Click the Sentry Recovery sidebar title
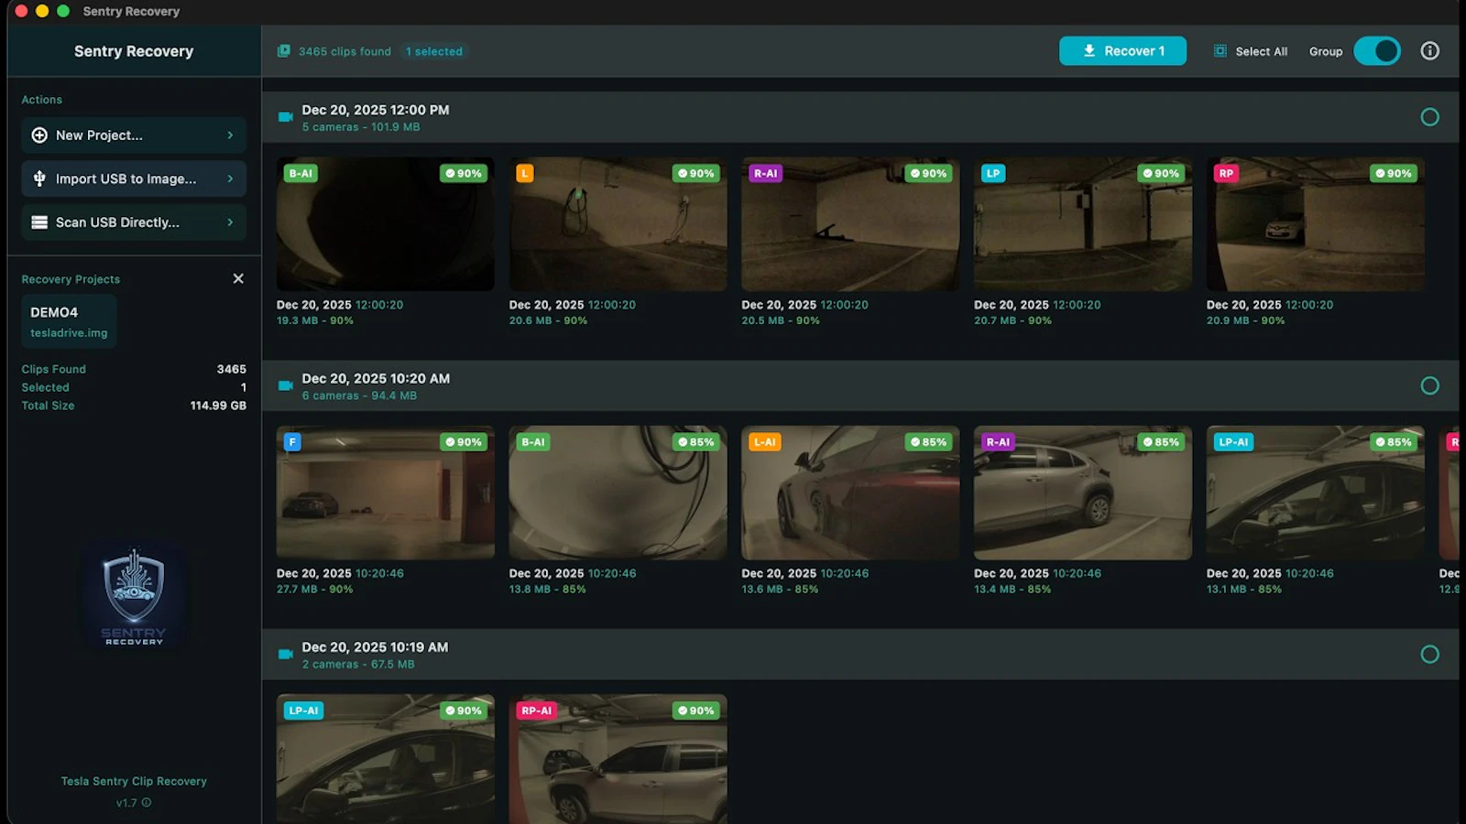The height and width of the screenshot is (824, 1466). click(134, 51)
